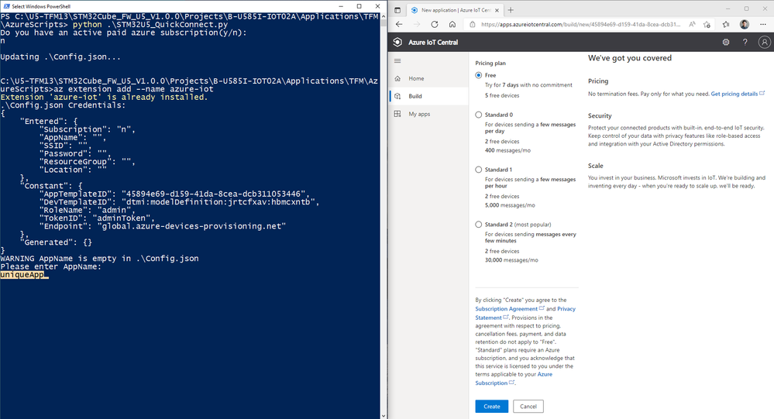Reload the page with the refresh icon

[x=435, y=24]
